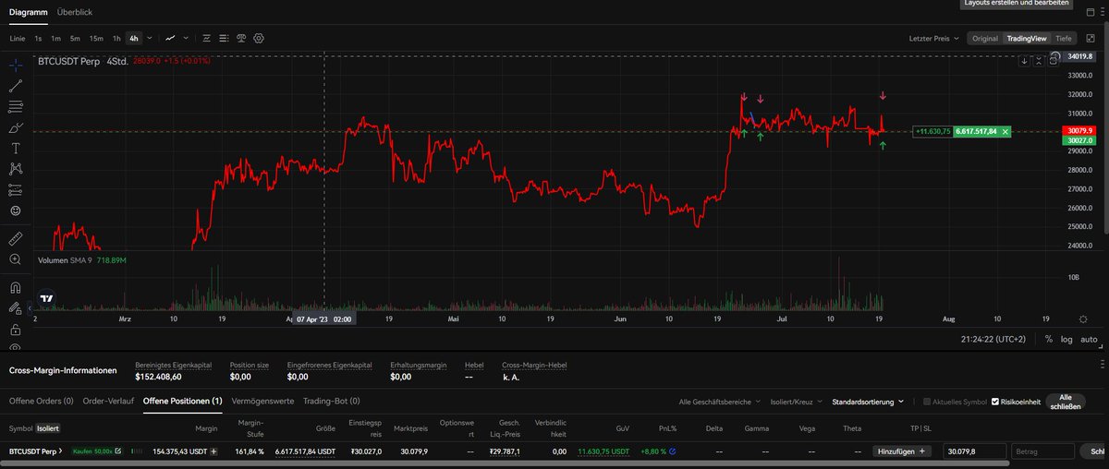Image resolution: width=1109 pixels, height=469 pixels.
Task: Toggle log scale on price axis
Action: point(1066,339)
